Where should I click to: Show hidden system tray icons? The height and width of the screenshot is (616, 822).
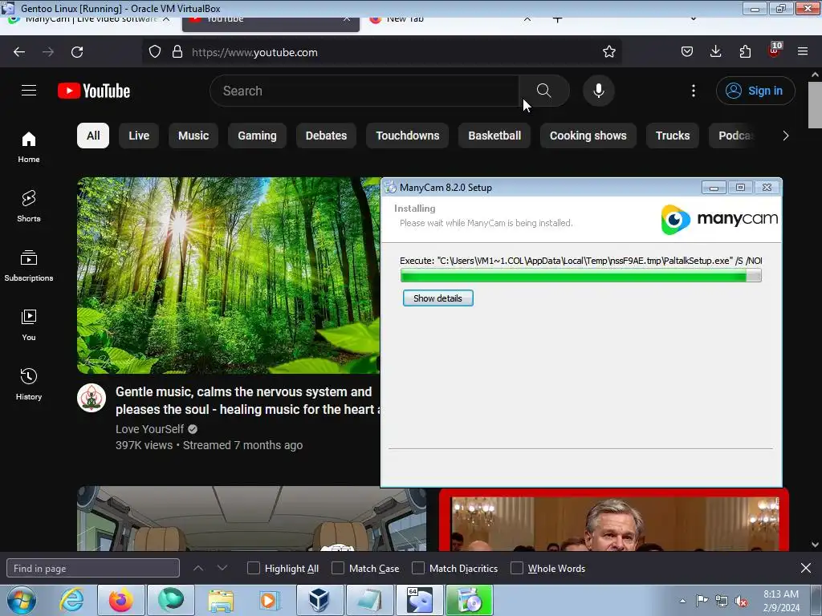coord(682,601)
